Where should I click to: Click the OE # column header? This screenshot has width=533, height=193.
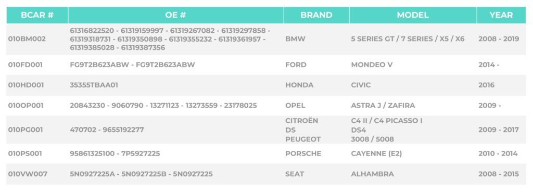click(x=176, y=15)
